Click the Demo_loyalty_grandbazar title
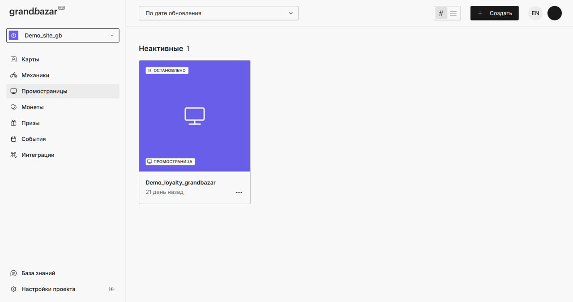The width and height of the screenshot is (573, 302). point(181,183)
